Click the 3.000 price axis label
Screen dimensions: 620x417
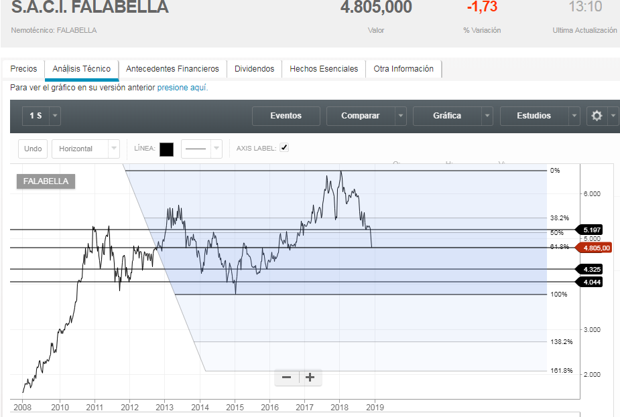click(x=592, y=330)
